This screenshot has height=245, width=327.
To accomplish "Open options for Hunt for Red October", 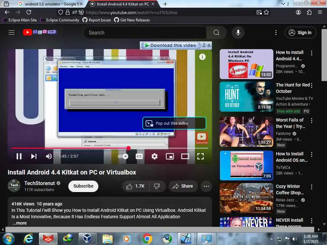I will tap(312, 85).
